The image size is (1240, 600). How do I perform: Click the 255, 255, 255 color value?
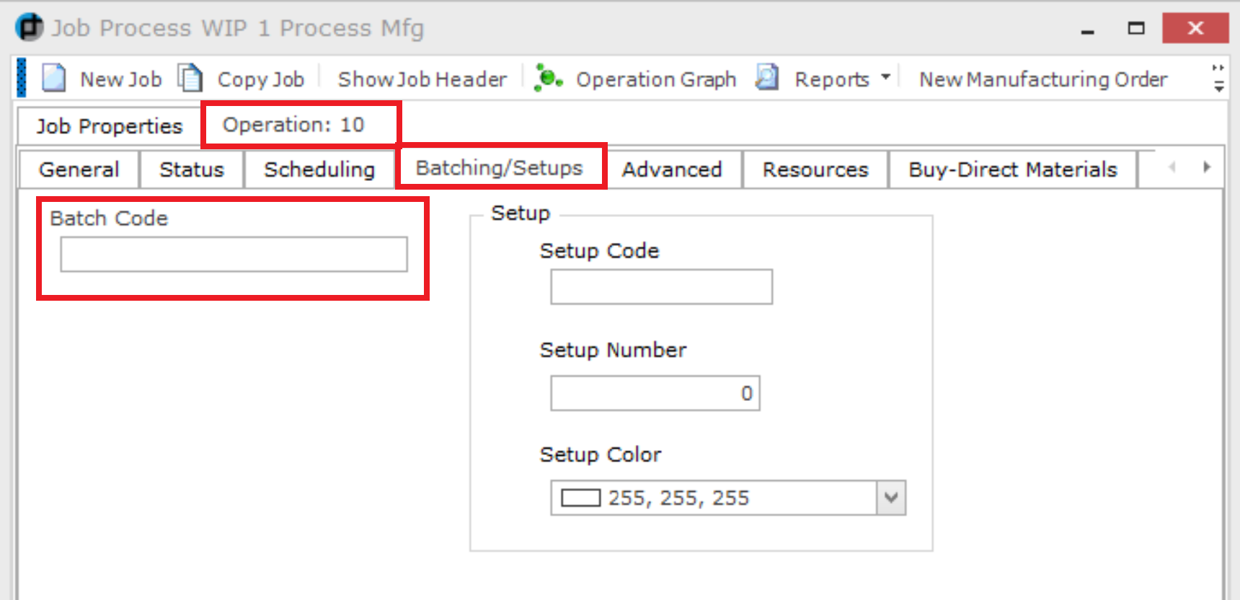[678, 498]
